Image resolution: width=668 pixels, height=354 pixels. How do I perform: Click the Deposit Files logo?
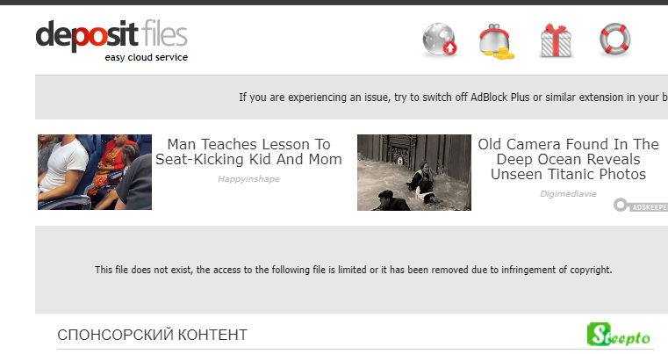click(x=111, y=35)
